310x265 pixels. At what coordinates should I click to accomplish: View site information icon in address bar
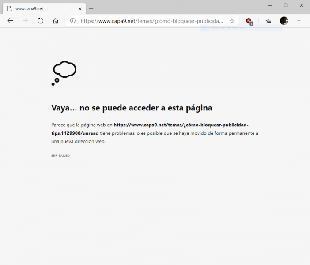tap(73, 21)
